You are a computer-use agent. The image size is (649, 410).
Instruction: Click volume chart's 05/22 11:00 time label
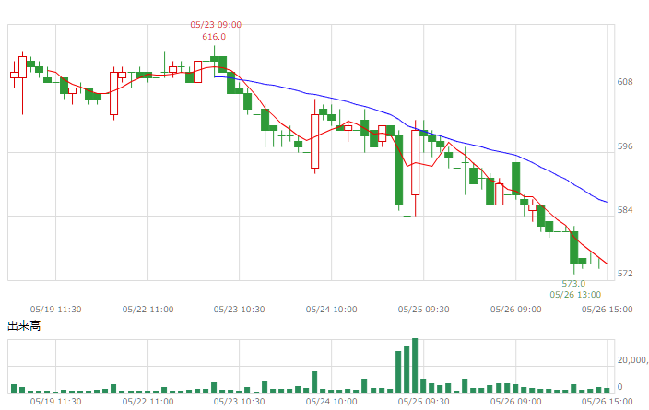click(147, 402)
